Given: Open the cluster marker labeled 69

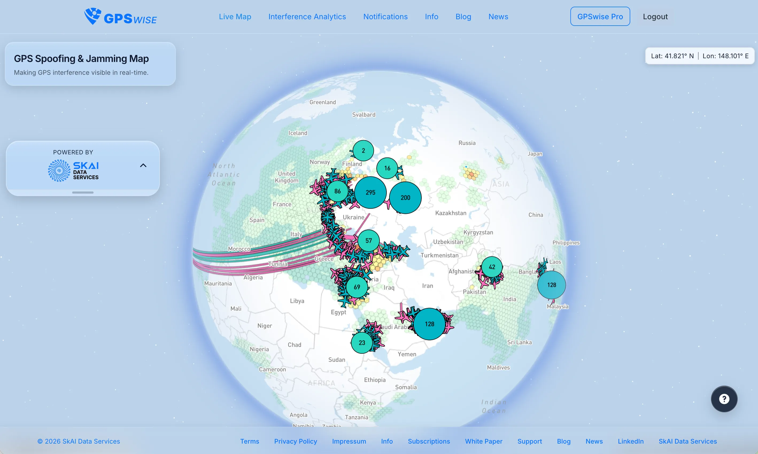Looking at the screenshot, I should 357,287.
